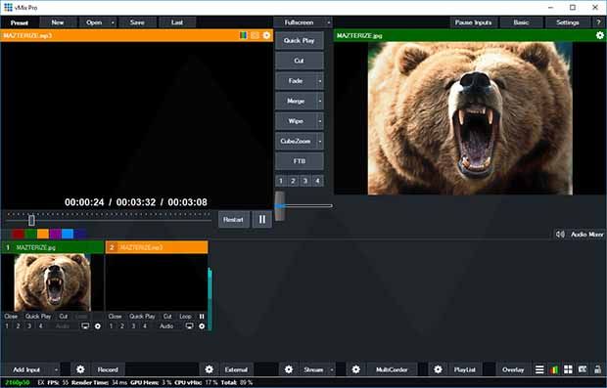Click the lock icon in bottom bar
607x388 pixels.
click(x=598, y=369)
